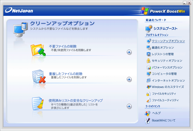Click the コンピュータの管理 monitor icon
The image size is (193, 131).
pos(149,74)
